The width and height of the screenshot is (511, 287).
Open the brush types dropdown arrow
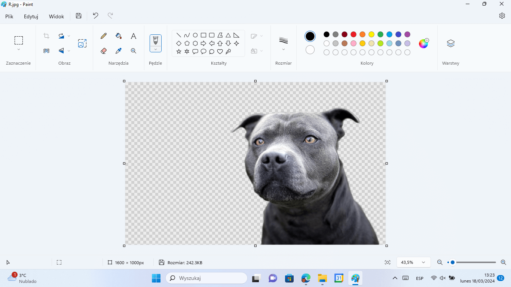point(156,49)
